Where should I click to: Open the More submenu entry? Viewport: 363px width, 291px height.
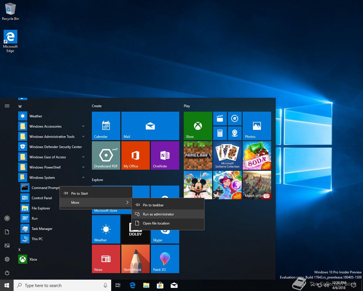[96, 203]
